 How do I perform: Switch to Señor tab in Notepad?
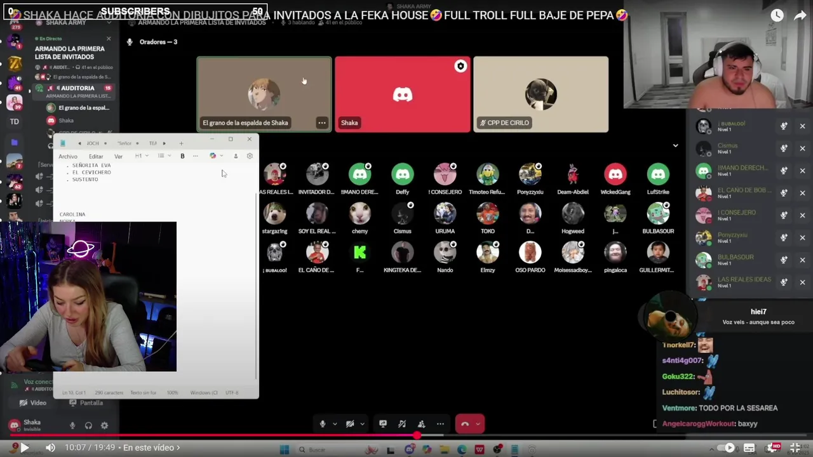(124, 143)
